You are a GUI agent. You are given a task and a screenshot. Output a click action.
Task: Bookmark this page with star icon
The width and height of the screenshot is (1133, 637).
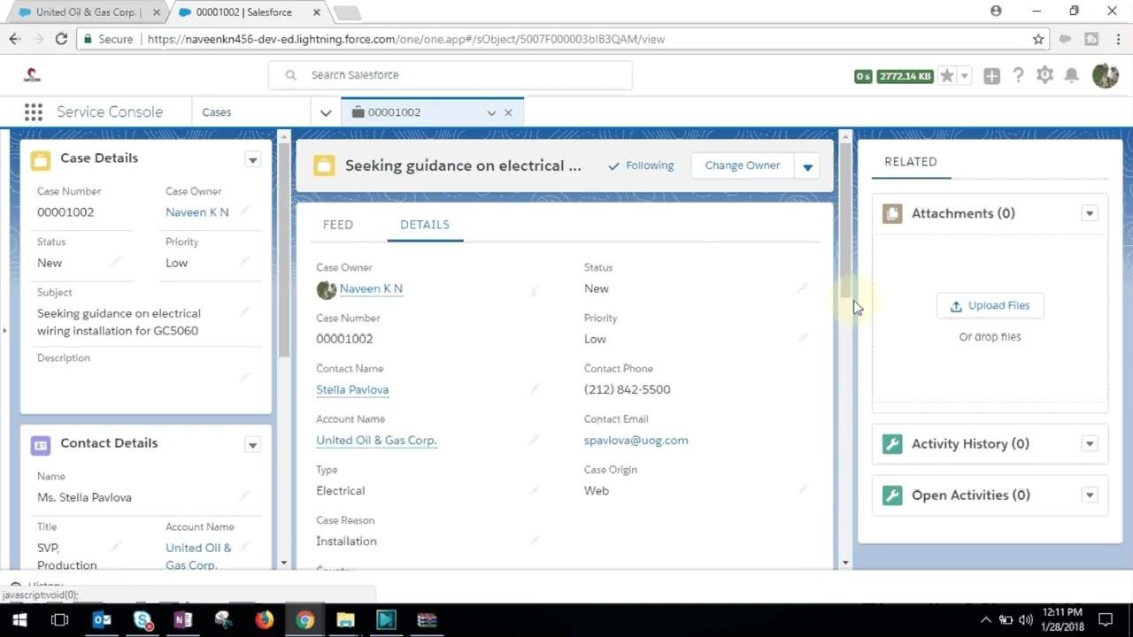[x=1038, y=39]
